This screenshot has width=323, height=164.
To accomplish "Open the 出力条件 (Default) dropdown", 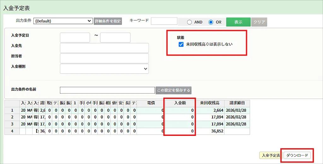I will click(x=63, y=21).
